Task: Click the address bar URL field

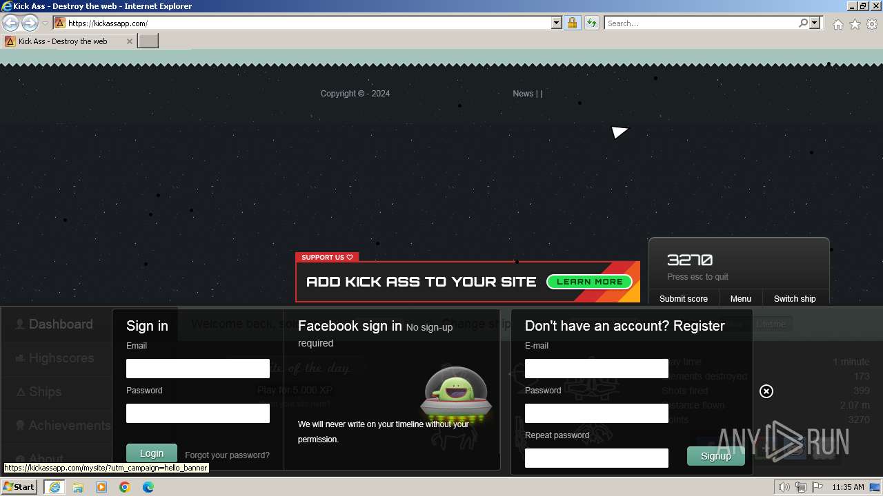Action: (x=308, y=23)
